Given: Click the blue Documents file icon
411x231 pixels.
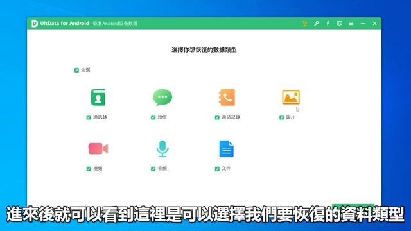Looking at the screenshot, I should click(x=226, y=149).
